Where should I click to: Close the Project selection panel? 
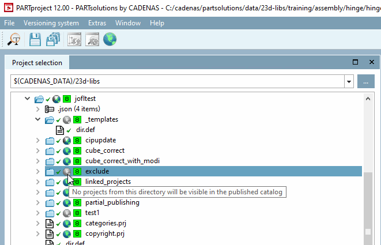click(x=372, y=62)
